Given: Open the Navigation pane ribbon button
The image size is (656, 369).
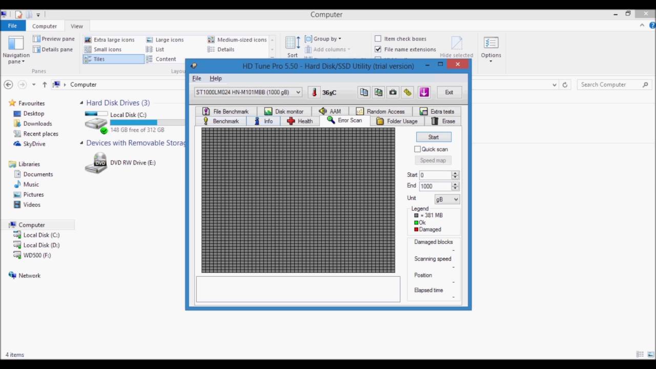Looking at the screenshot, I should [x=16, y=50].
